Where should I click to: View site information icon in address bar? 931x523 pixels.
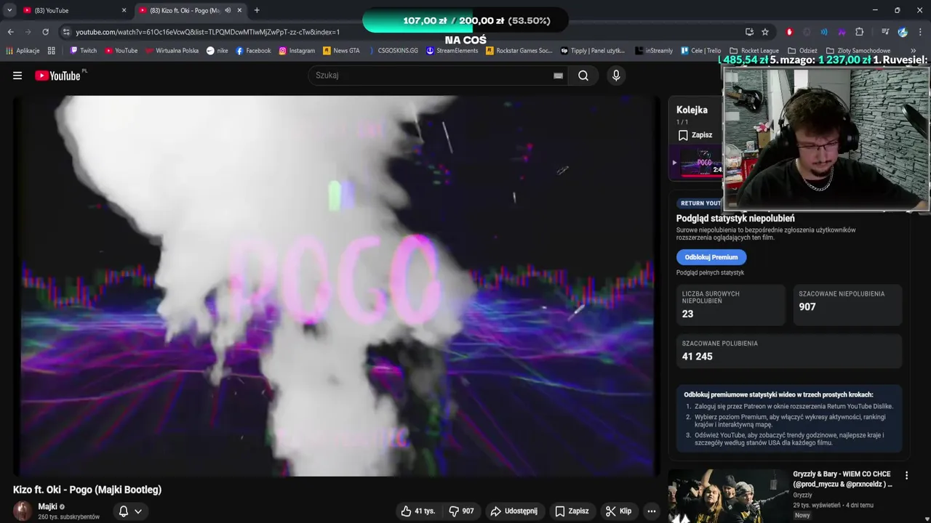(x=66, y=32)
